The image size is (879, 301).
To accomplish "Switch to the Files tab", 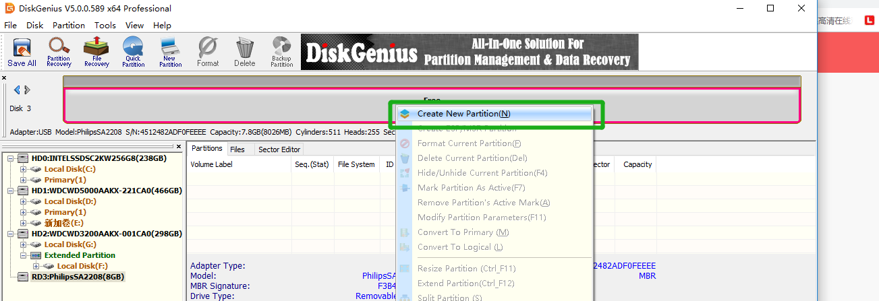I will point(237,149).
